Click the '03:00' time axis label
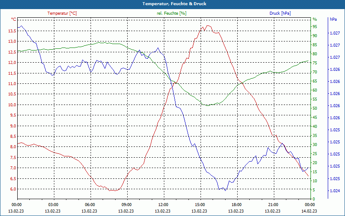The height and width of the screenshot is (216, 345). (x=53, y=205)
